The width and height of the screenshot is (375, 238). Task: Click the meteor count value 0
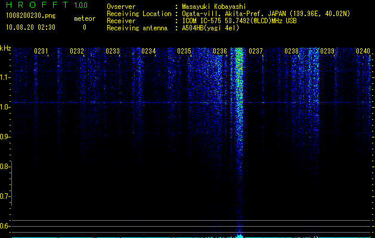85,27
